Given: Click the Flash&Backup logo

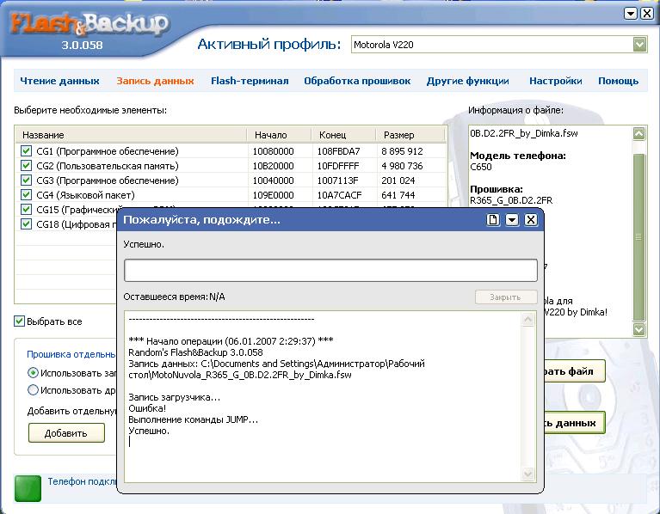Looking at the screenshot, I should coord(89,23).
